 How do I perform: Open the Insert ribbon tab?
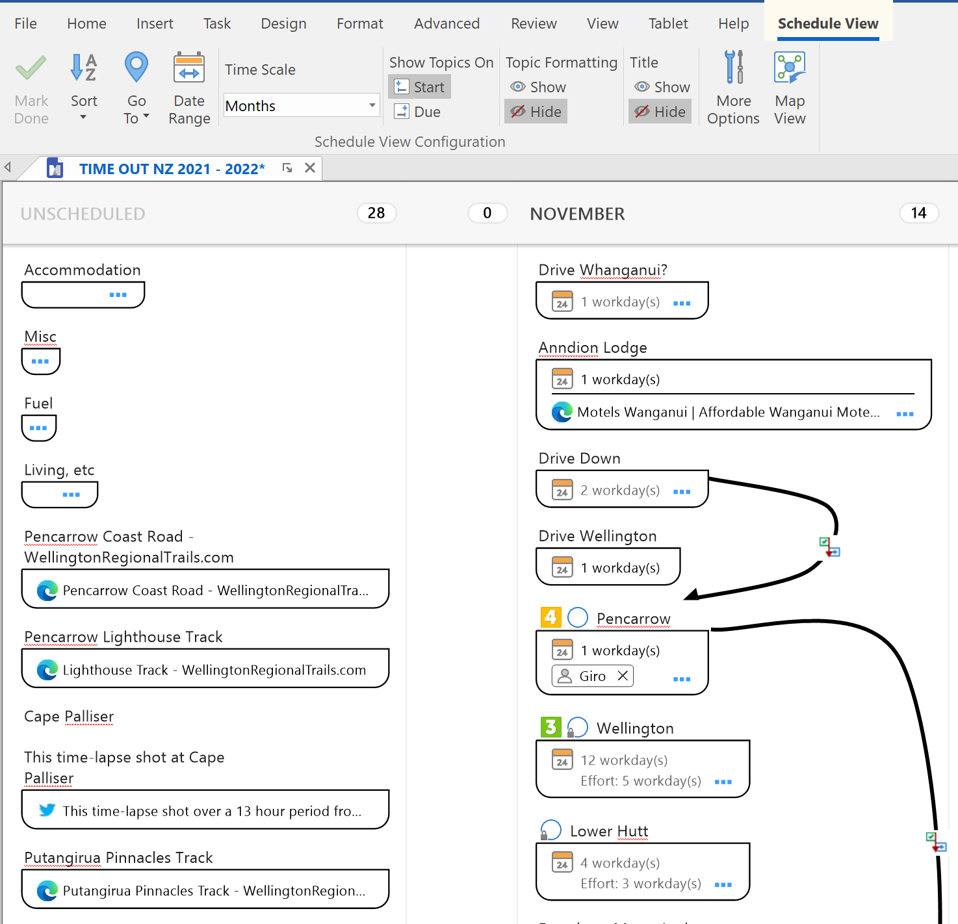pyautogui.click(x=155, y=23)
